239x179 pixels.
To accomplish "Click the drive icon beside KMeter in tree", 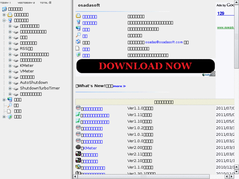I will [x=16, y=66].
